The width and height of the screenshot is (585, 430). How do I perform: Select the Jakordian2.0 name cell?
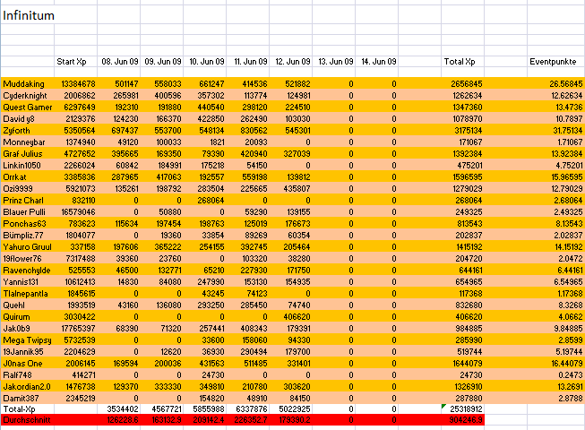[28, 386]
